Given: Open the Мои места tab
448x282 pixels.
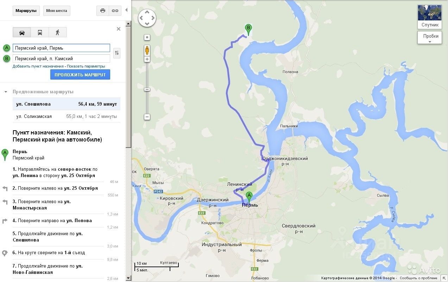Looking at the screenshot, I should tap(57, 11).
